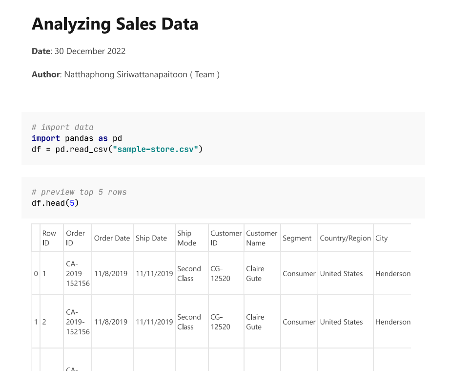450x371 pixels.
Task: Click the "import pandas as pd" code line
Action: [77, 138]
